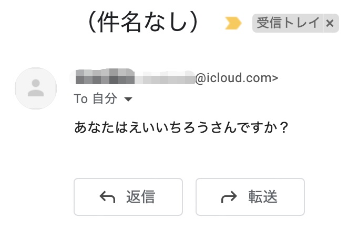The height and width of the screenshot is (229, 358).
Task: Click the 返信 text label
Action: 141,197
